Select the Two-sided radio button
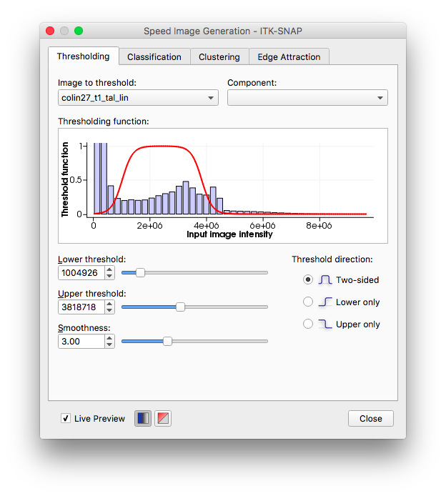 (308, 279)
